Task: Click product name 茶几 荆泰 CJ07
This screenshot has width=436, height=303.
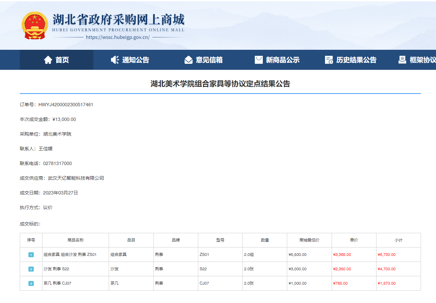Action: (58, 283)
